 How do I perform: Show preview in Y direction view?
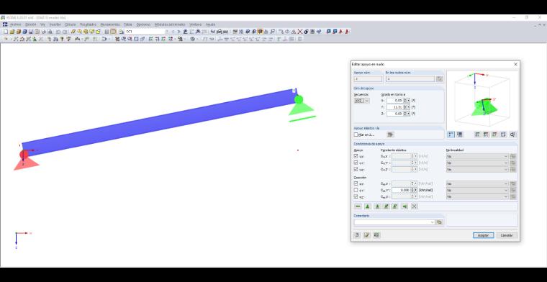pos(486,135)
